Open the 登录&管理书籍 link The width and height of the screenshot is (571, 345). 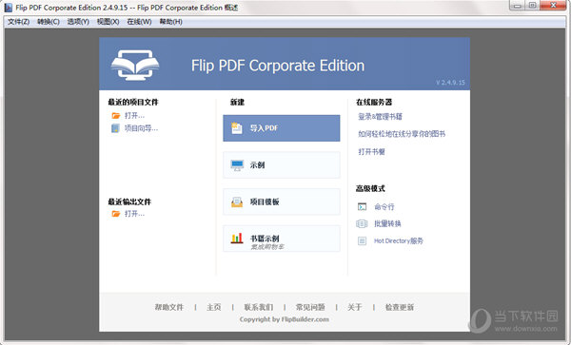[380, 117]
